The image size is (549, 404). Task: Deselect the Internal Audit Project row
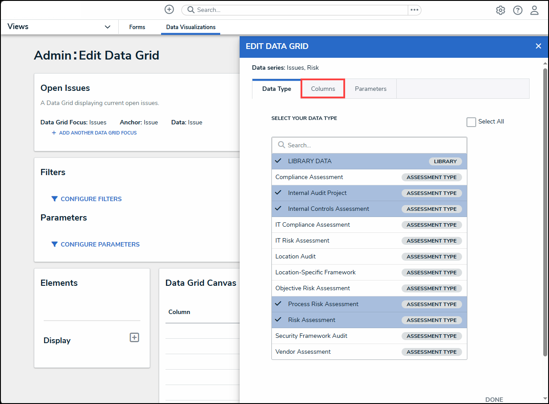click(x=317, y=193)
